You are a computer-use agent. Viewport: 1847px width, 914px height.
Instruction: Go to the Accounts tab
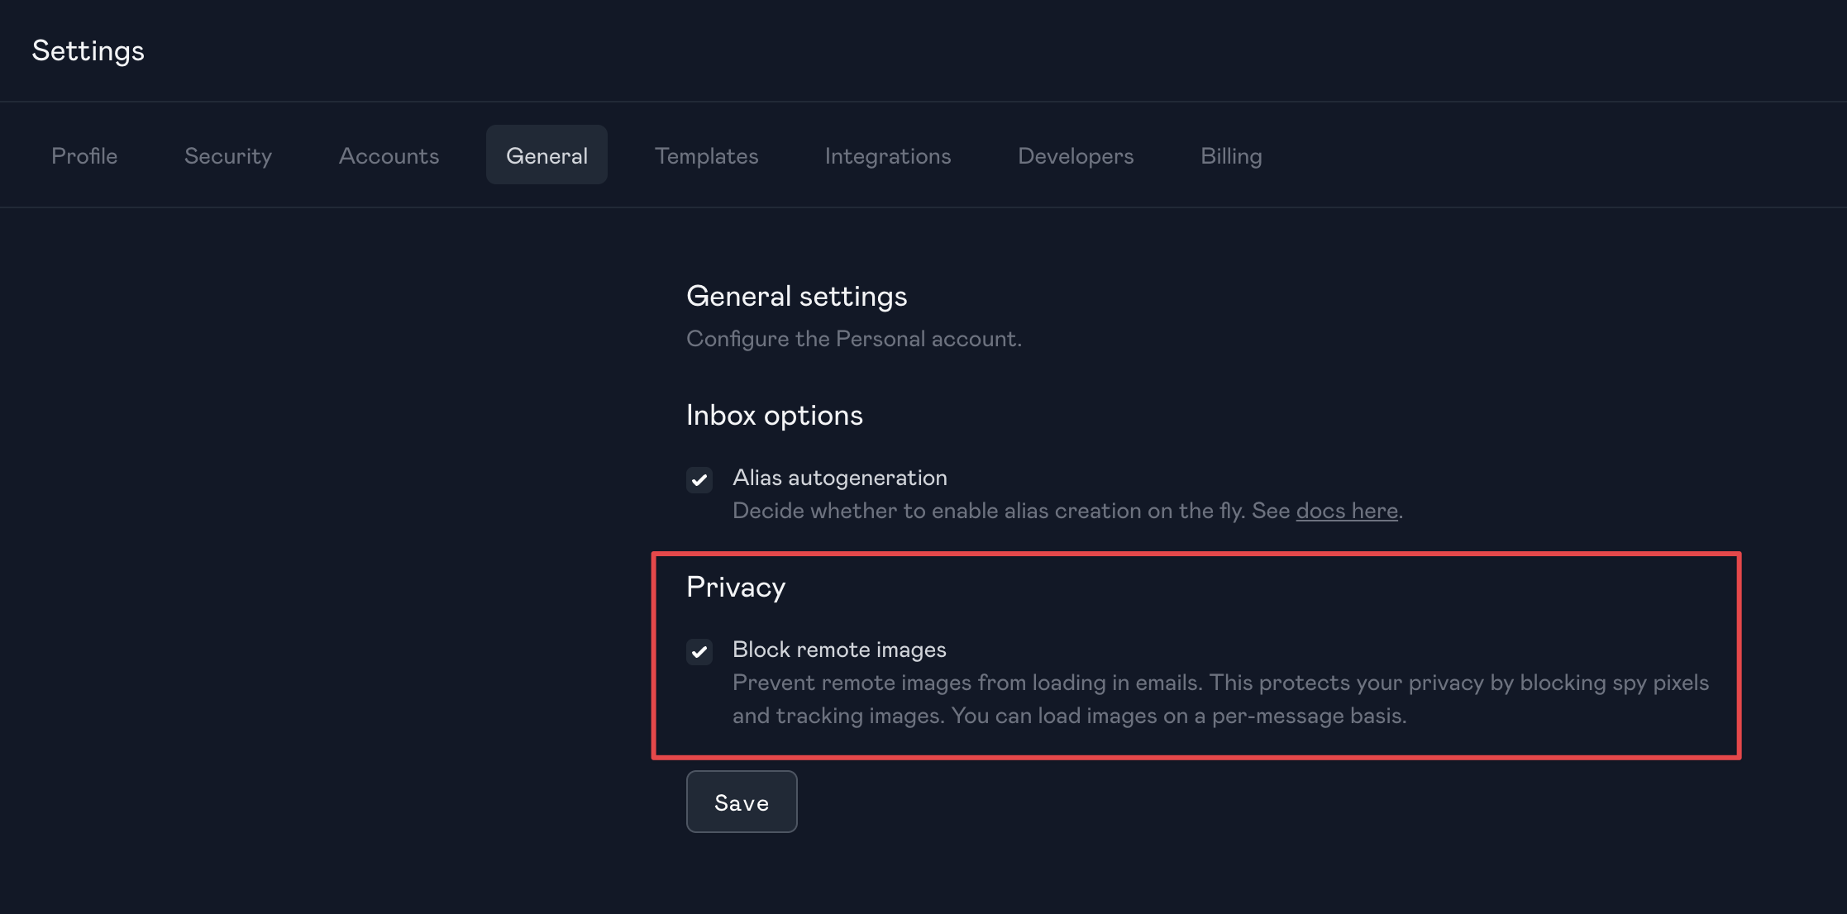click(389, 155)
